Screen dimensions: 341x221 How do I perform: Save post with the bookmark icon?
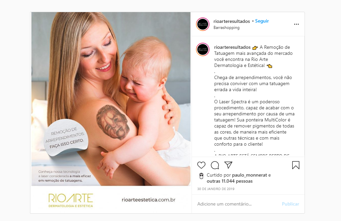(x=295, y=165)
